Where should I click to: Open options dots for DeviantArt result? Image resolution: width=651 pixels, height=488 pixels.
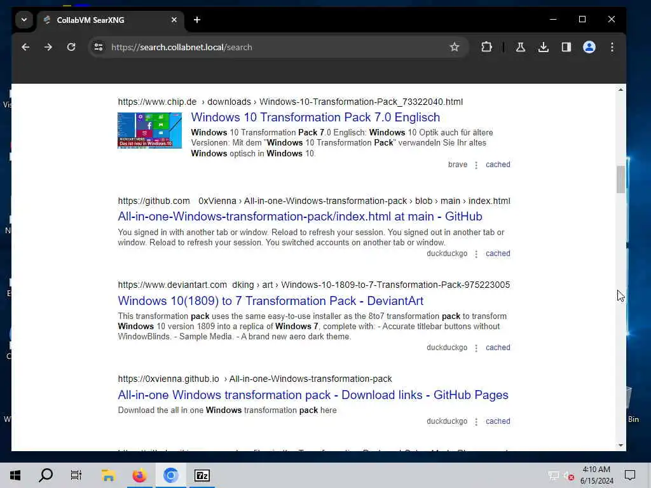[476, 348]
